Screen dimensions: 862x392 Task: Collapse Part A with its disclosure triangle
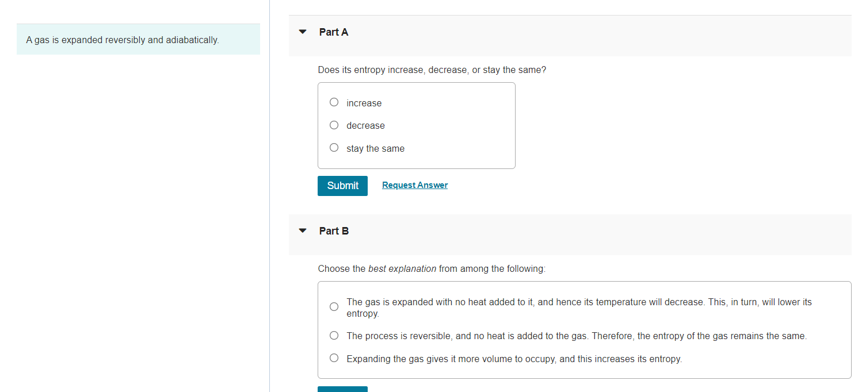[302, 32]
